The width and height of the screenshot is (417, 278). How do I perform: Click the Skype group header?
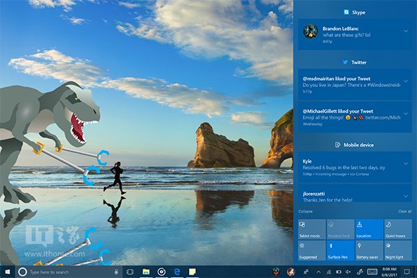click(354, 13)
